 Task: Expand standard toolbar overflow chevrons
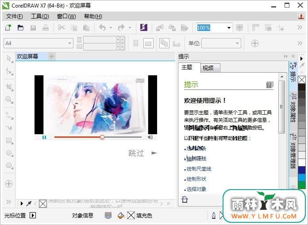(300, 27)
